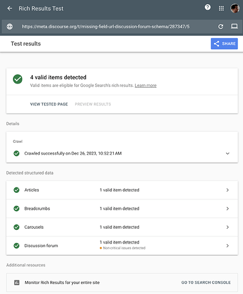Image resolution: width=243 pixels, height=294 pixels.
Task: Open the help question mark icon
Action: (x=208, y=8)
